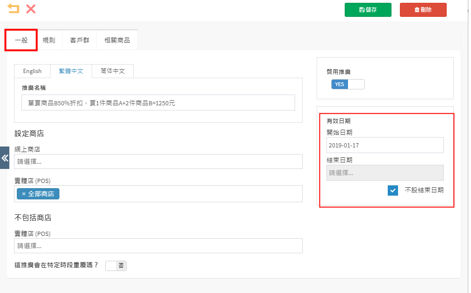Toggle the 啓用推廣 YES switch
The image size is (471, 293).
click(x=348, y=84)
